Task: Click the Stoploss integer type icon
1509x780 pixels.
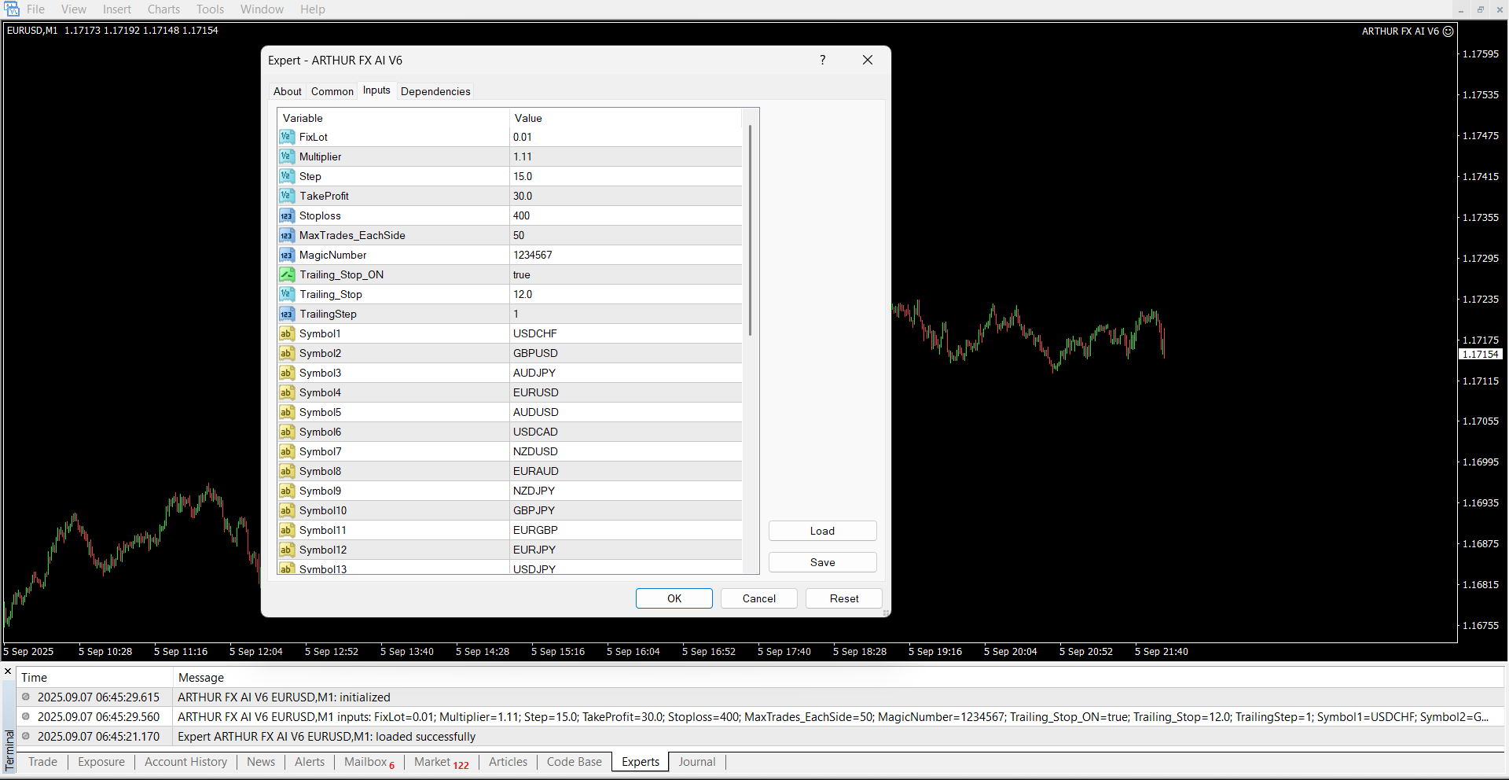Action: [x=286, y=215]
